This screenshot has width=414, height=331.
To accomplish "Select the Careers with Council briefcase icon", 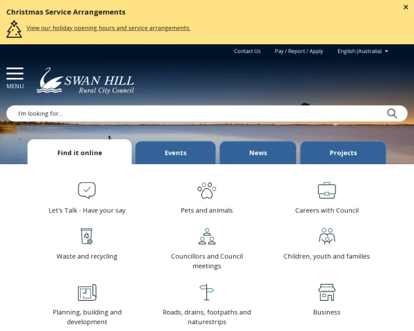I will (326, 190).
